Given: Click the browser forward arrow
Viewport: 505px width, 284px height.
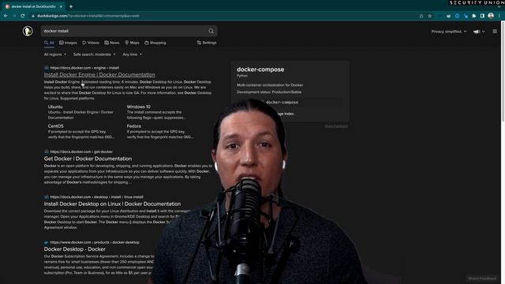Looking at the screenshot, I should click(x=14, y=16).
